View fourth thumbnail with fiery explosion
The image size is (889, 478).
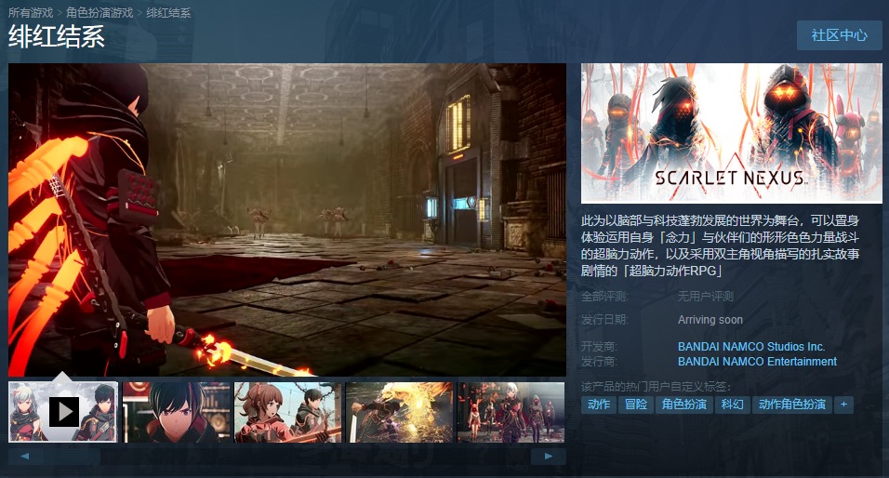[x=399, y=411]
